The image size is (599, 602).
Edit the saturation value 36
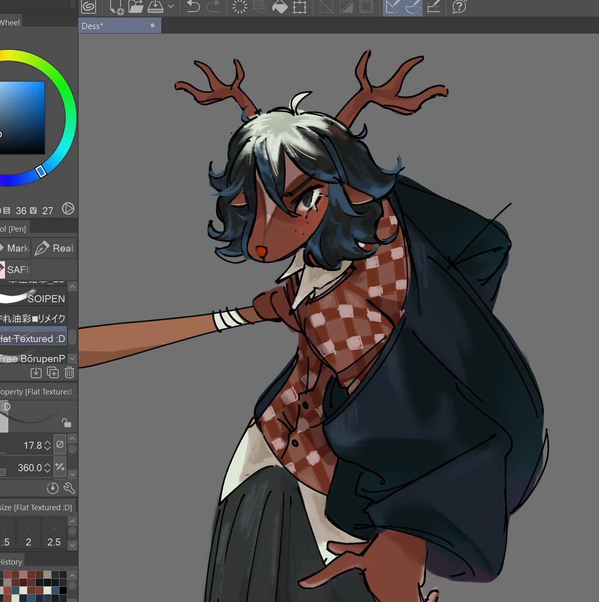[x=21, y=211]
